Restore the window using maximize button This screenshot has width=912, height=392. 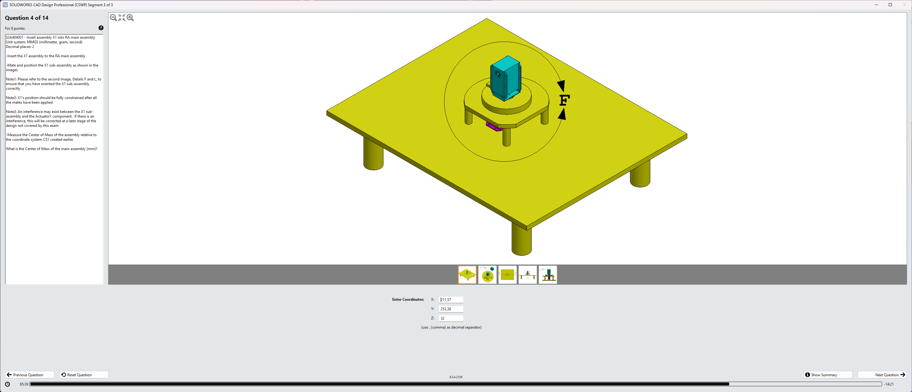coord(890,5)
